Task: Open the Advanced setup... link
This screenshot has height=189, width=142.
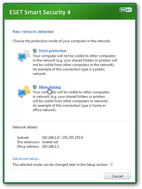Action: (26, 158)
